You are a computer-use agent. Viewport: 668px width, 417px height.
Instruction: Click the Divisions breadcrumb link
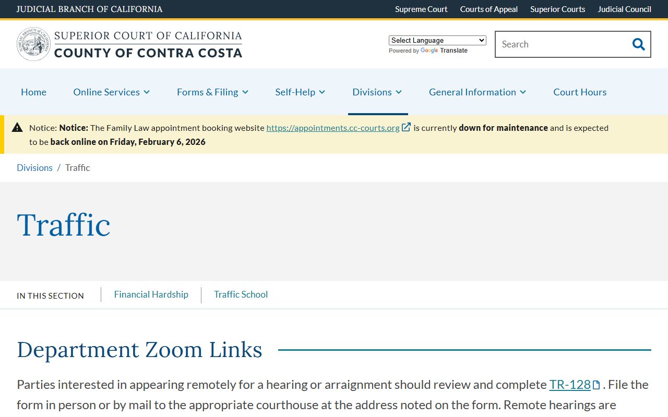34,168
